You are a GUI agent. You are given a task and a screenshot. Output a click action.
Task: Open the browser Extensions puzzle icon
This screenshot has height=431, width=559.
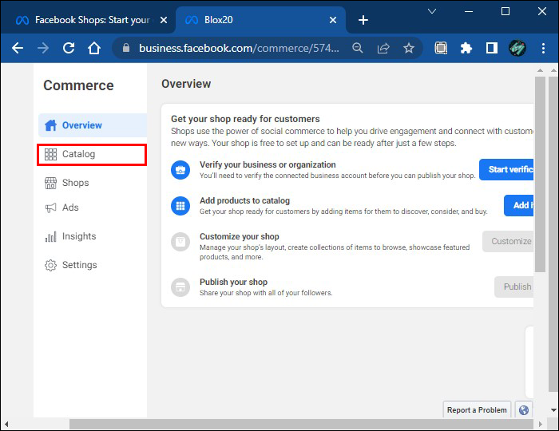pyautogui.click(x=466, y=48)
